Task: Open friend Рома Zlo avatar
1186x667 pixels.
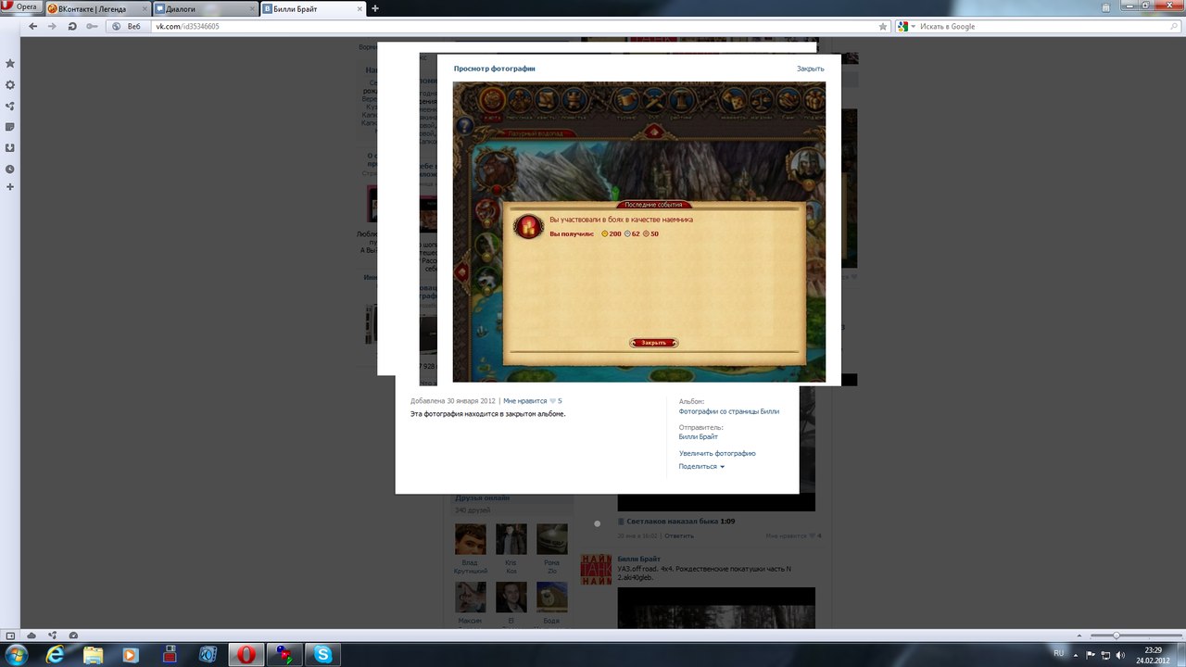Action: (551, 539)
